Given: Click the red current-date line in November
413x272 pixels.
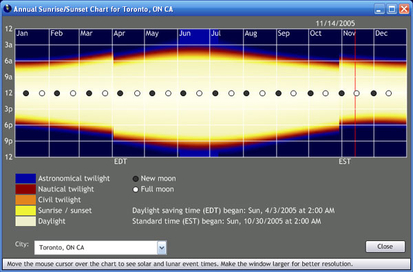Looking at the screenshot, I should (355, 93).
